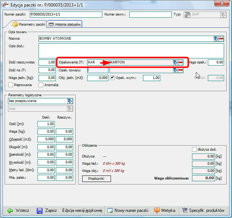This screenshot has height=218, width=232.
Task: Click the Ilość rzeczywista field
Action: point(47,62)
